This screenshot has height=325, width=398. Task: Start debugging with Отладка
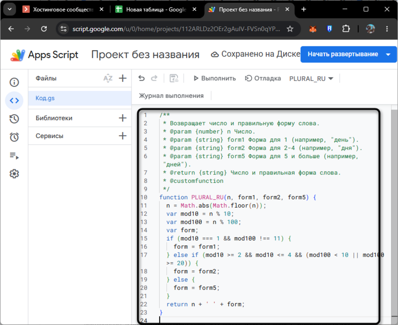(x=263, y=78)
